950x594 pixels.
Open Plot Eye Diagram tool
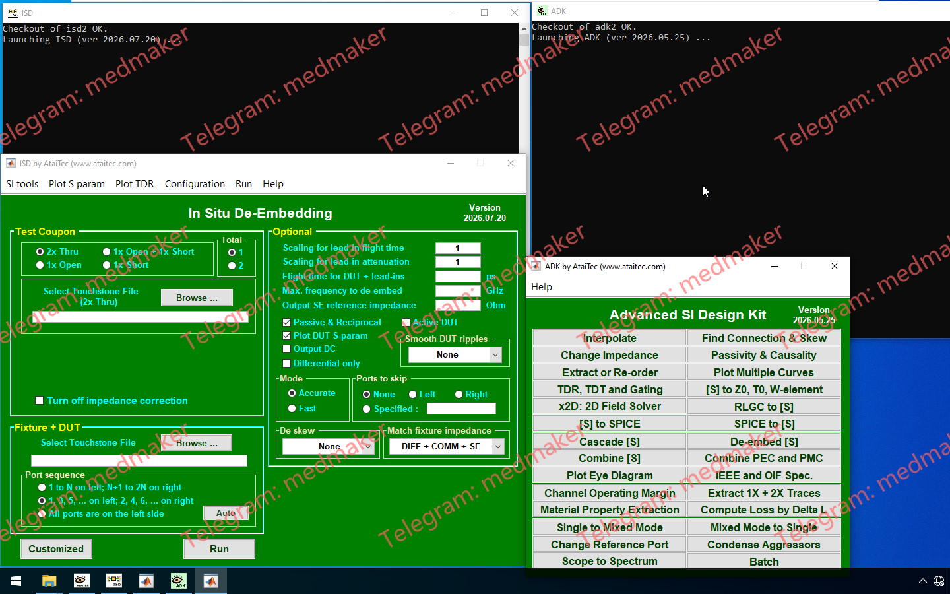click(x=610, y=475)
